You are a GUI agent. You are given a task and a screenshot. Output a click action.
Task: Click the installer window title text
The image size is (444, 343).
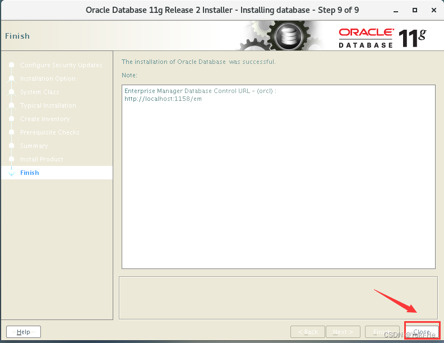(223, 10)
